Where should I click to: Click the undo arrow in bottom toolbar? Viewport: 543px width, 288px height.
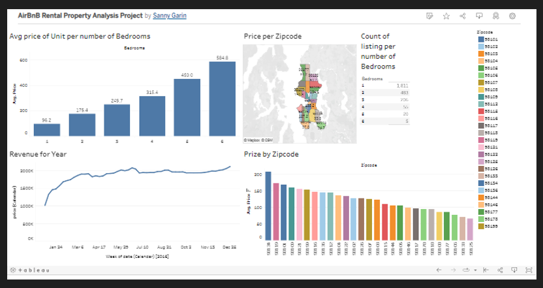pos(439,270)
